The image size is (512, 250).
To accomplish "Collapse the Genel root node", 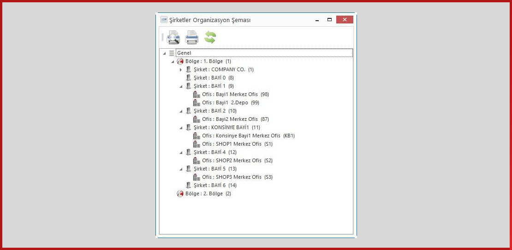I will 164,53.
